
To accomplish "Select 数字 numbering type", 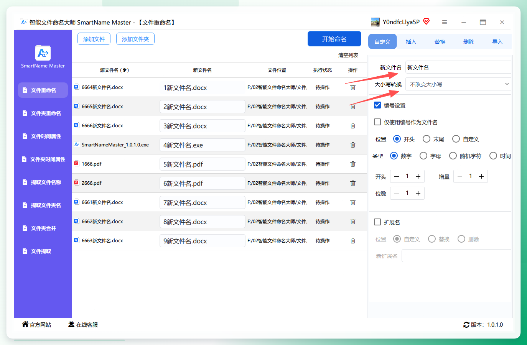I will [x=394, y=156].
